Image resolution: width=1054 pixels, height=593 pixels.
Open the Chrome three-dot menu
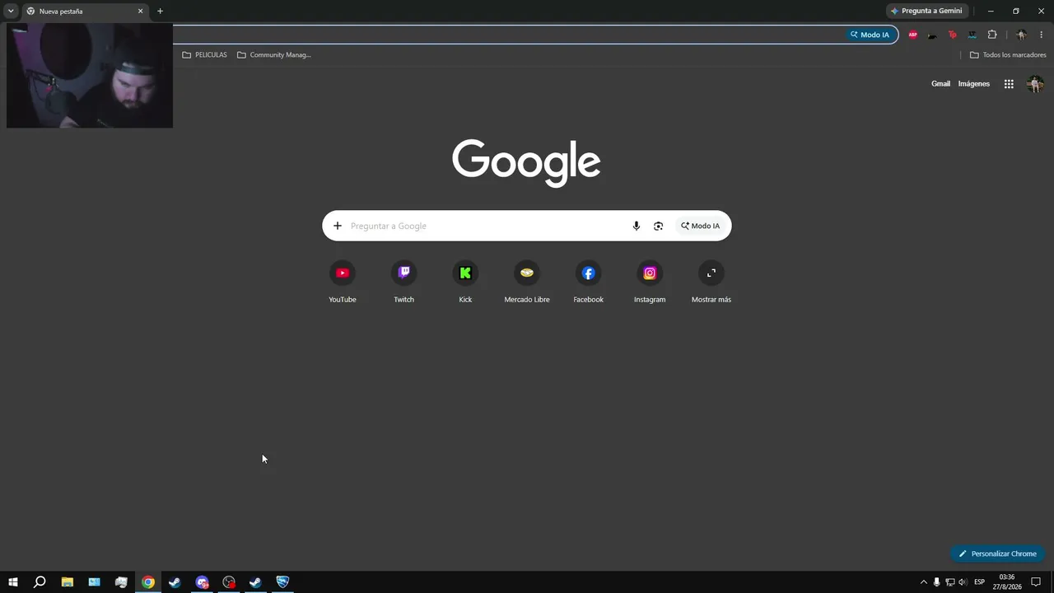pos(1042,35)
